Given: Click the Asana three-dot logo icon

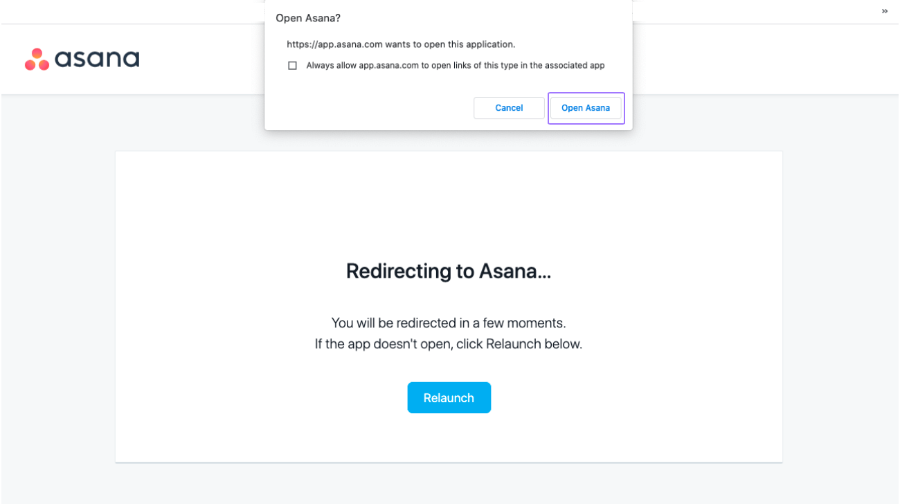Looking at the screenshot, I should (36, 59).
